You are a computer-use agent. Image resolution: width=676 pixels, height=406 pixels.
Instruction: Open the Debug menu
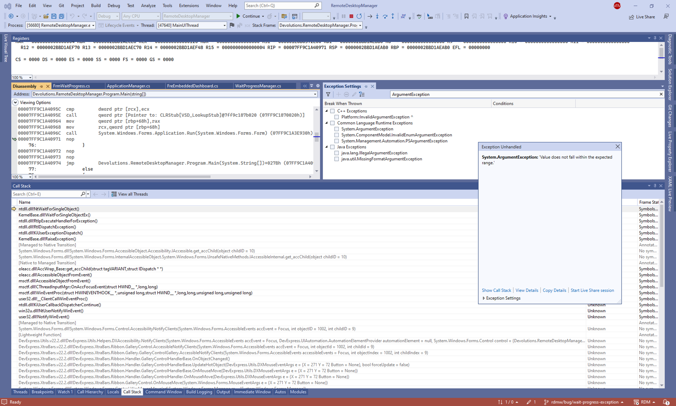point(114,6)
